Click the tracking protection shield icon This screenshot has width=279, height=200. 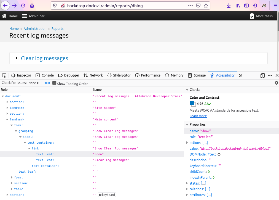pos(55,6)
